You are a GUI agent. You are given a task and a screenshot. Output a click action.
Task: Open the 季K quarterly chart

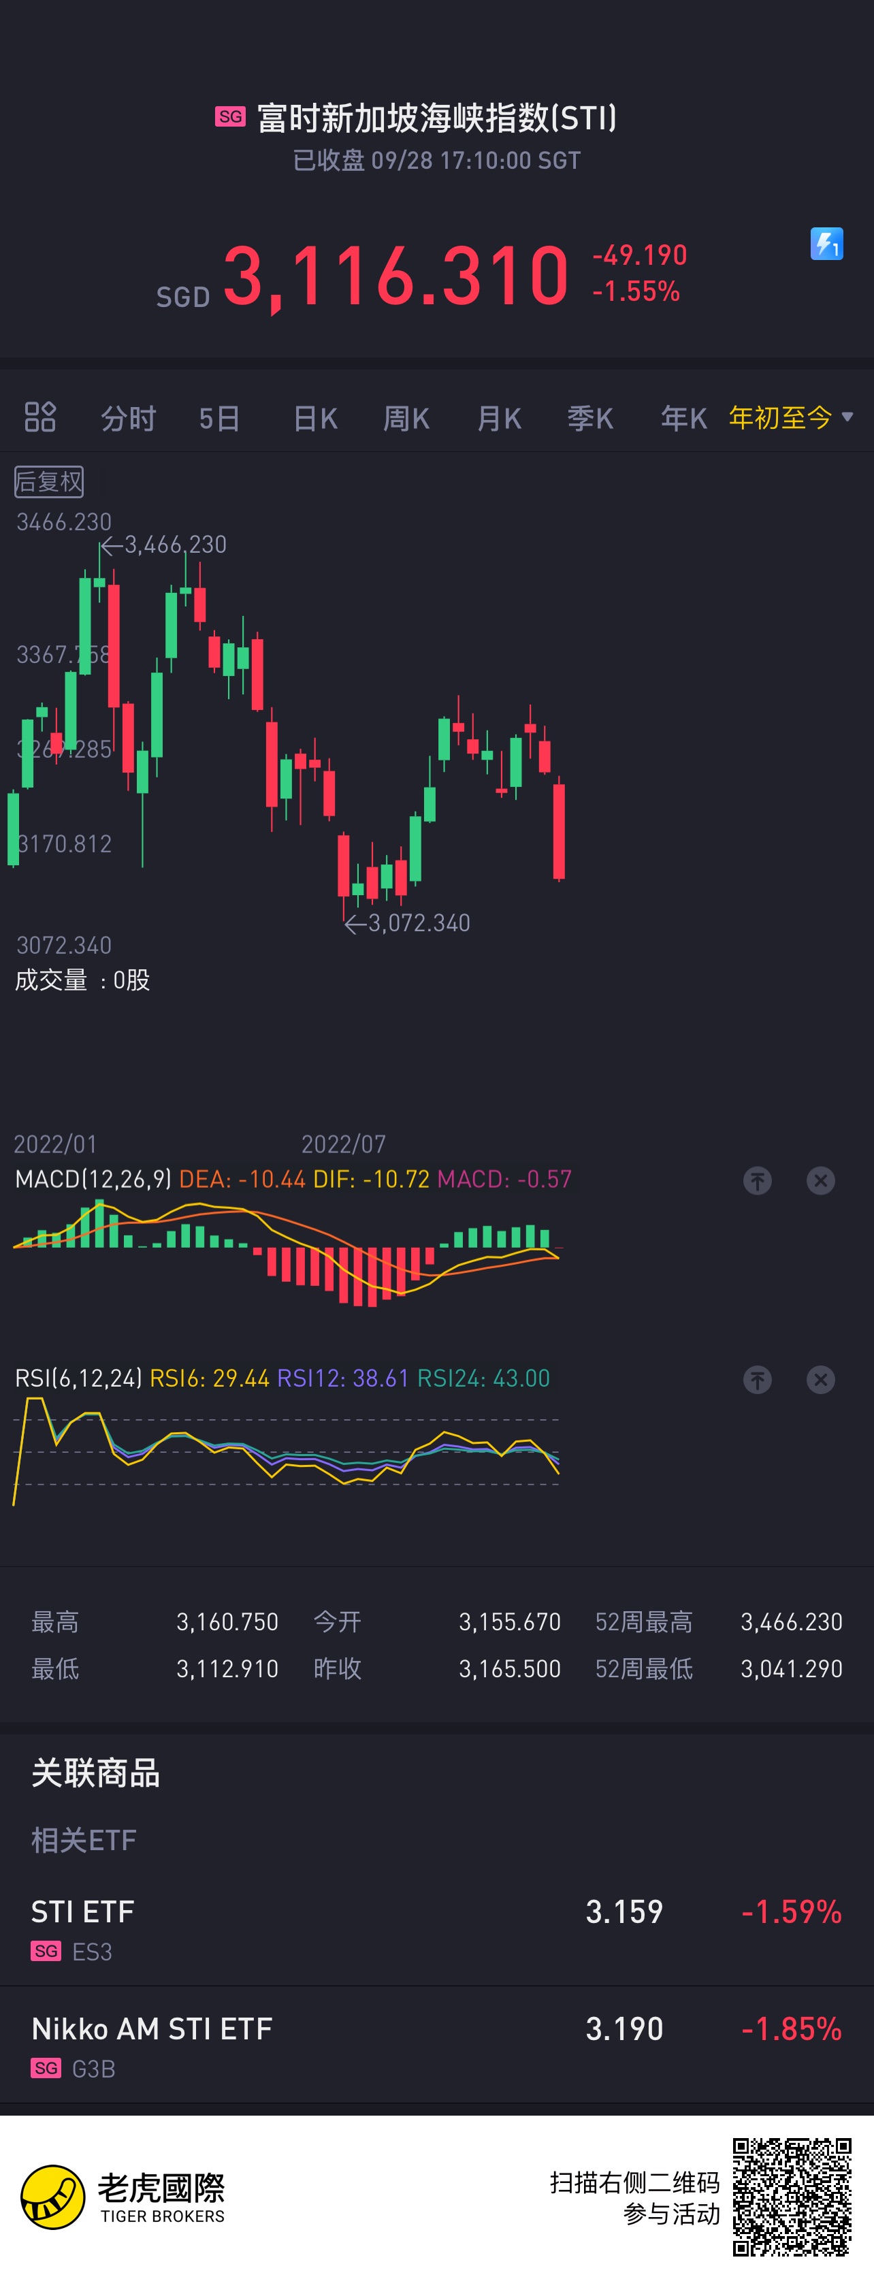[x=590, y=417]
